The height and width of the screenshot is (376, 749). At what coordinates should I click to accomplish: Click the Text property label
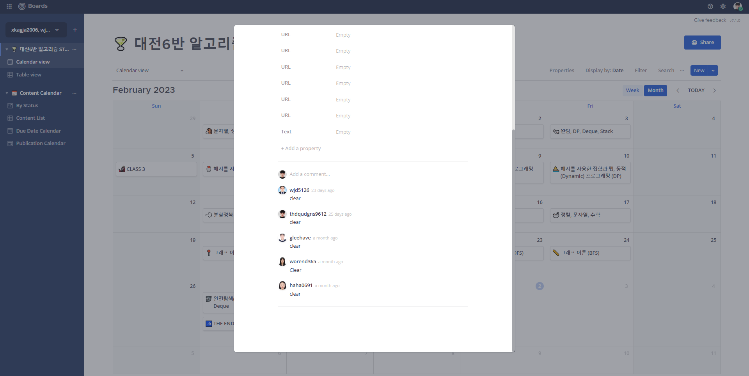(x=286, y=132)
